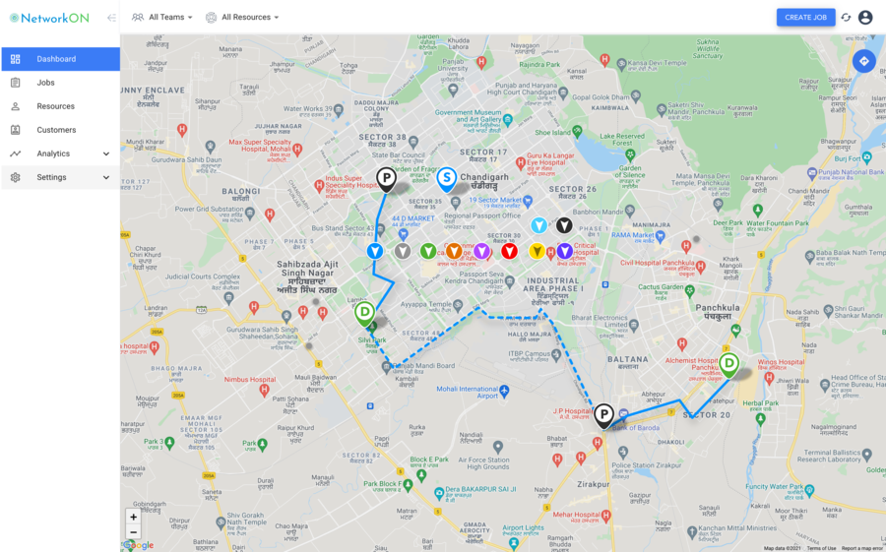Click the red resource arrow marker
The height and width of the screenshot is (552, 886).
[509, 251]
